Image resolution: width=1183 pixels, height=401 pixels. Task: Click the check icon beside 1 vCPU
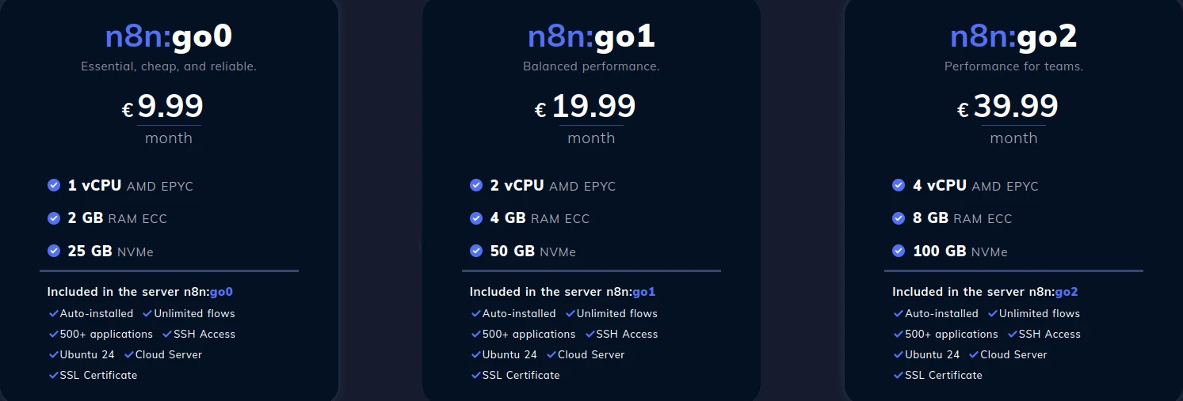pyautogui.click(x=54, y=185)
